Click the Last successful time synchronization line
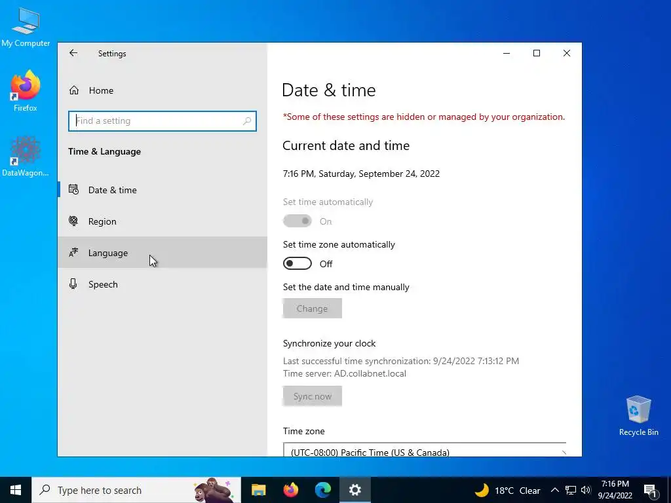Viewport: 671px width, 503px height. click(401, 361)
